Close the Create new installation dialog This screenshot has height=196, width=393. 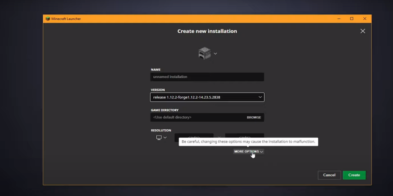362,31
